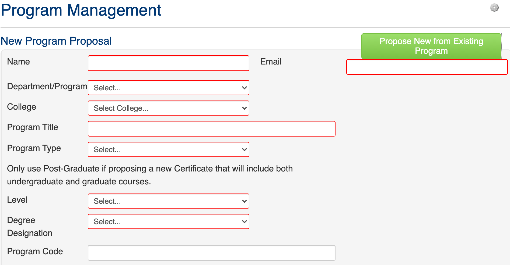This screenshot has height=265, width=510.
Task: Open the Select College dropdown
Action: pos(168,108)
